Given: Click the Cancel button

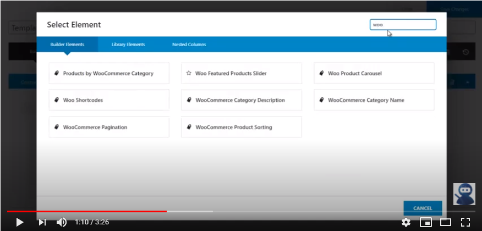Looking at the screenshot, I should coord(423,208).
